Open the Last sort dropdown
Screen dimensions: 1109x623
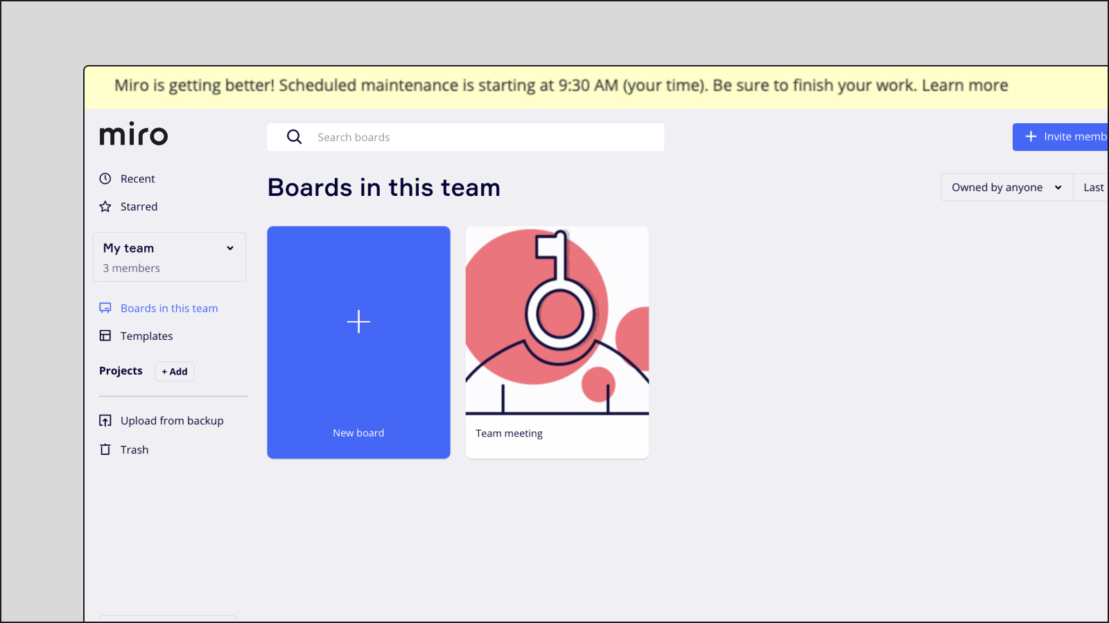point(1093,188)
